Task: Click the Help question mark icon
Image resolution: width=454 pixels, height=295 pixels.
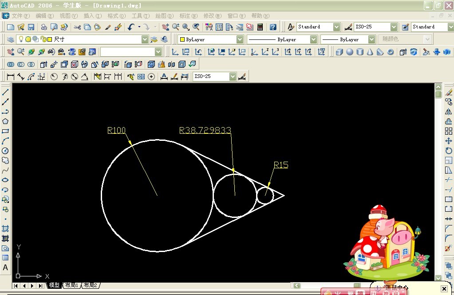Action: 273,27
